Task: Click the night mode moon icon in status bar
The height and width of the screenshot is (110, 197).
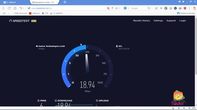Action: pyautogui.click(x=173, y=108)
